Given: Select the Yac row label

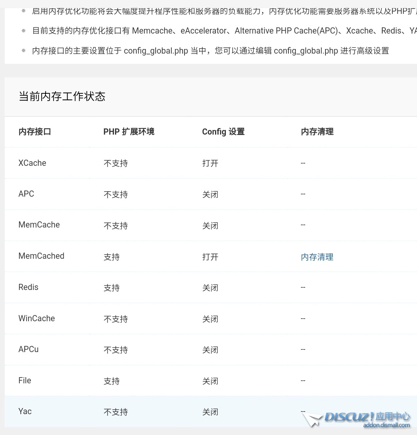Looking at the screenshot, I should (x=25, y=411).
